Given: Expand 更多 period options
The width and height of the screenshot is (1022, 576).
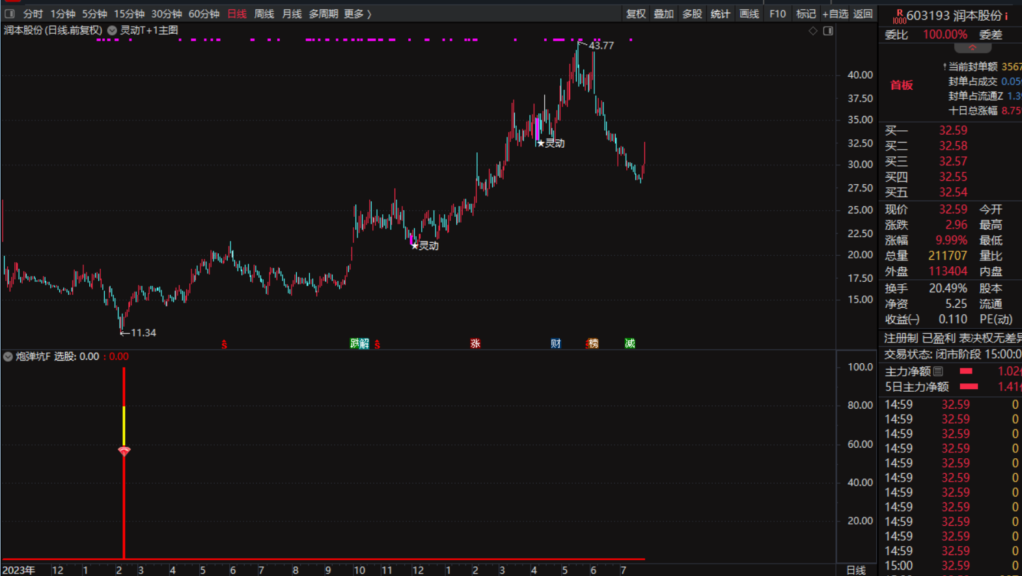Looking at the screenshot, I should coord(357,14).
